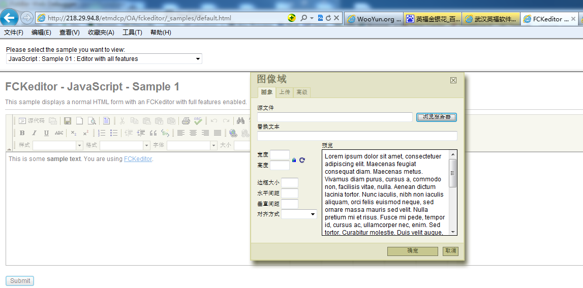This screenshot has height=288, width=583.
Task: Click the Save icon in editor toolbar
Action: (68, 121)
